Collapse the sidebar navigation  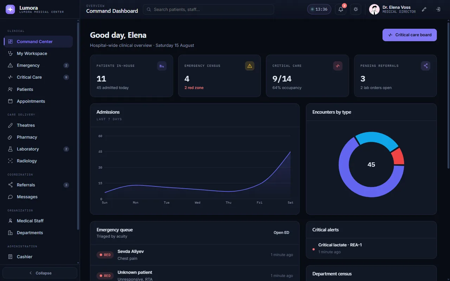40,273
